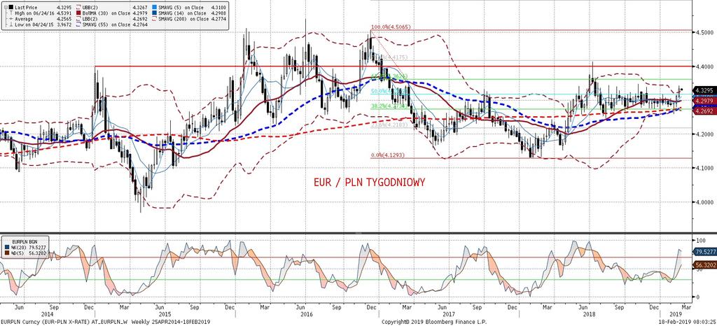Image resolution: width=717 pixels, height=326 pixels.
Task: Click the 'EUR / PLN TYGODNIOWY' chart annotation
Action: point(370,182)
